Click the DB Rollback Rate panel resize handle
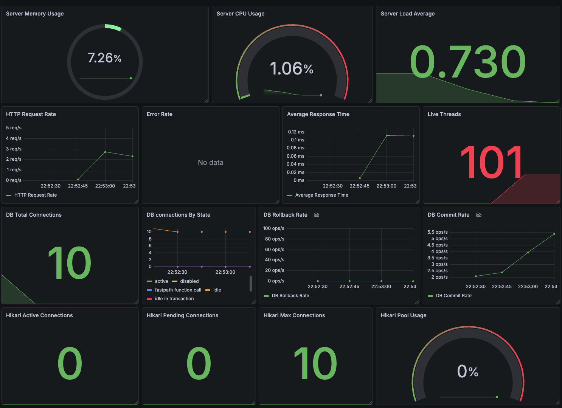 coord(417,302)
